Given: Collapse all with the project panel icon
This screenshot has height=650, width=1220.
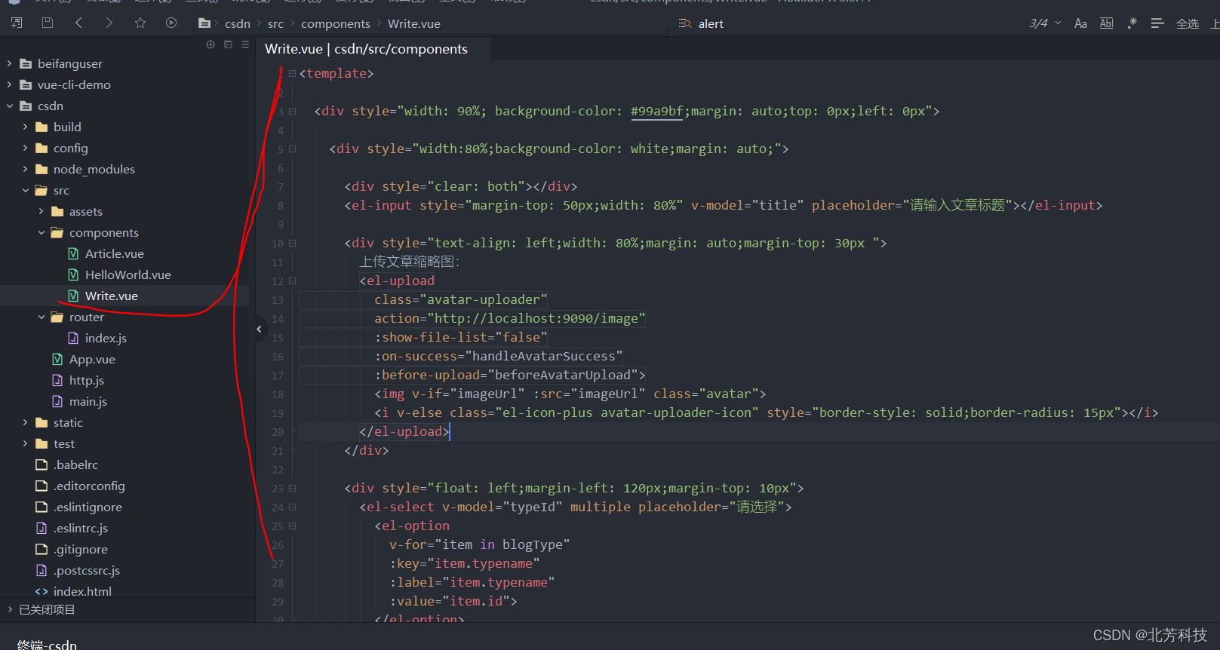Looking at the screenshot, I should (x=228, y=44).
